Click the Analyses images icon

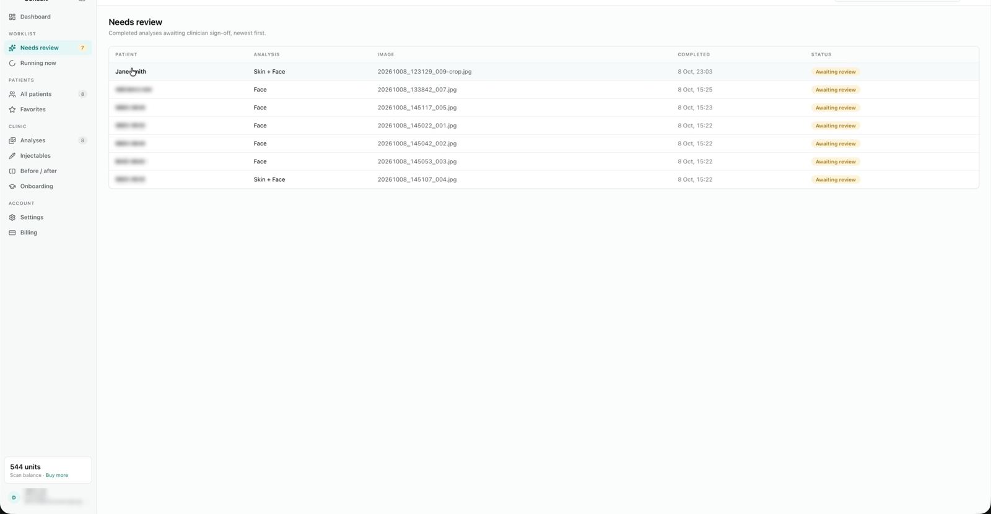(x=12, y=140)
